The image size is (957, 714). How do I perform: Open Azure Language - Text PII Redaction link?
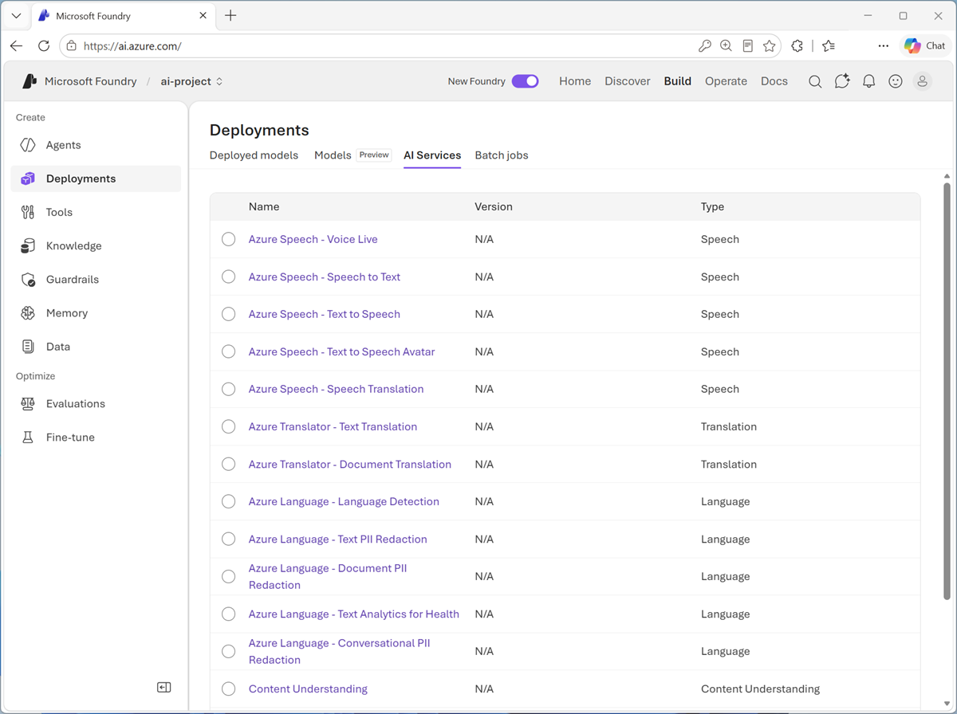(x=338, y=539)
